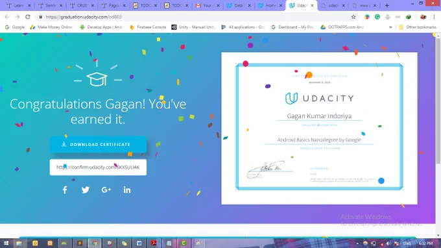Expand hidden bookmarks chevron
441x248 pixels.
390,27
